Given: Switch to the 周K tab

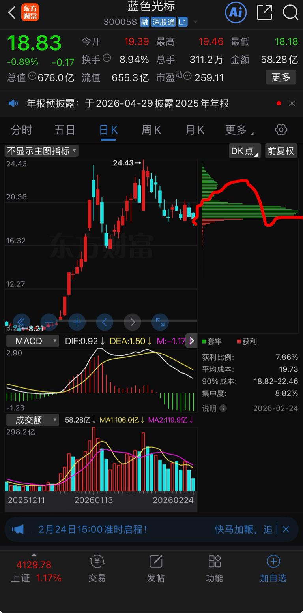Looking at the screenshot, I should 151,130.
